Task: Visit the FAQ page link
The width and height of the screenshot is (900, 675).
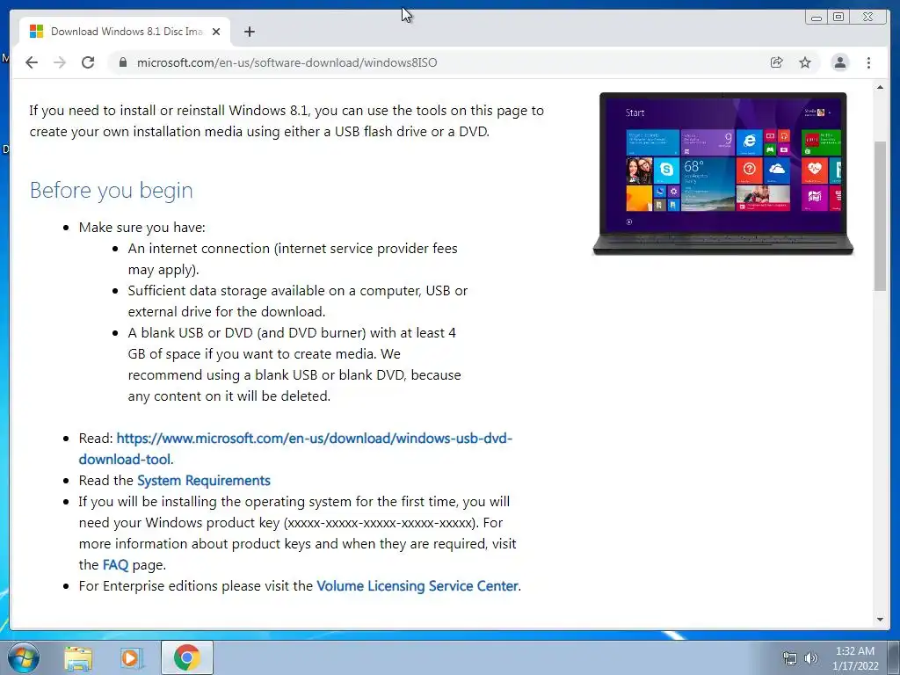Action: pos(115,565)
